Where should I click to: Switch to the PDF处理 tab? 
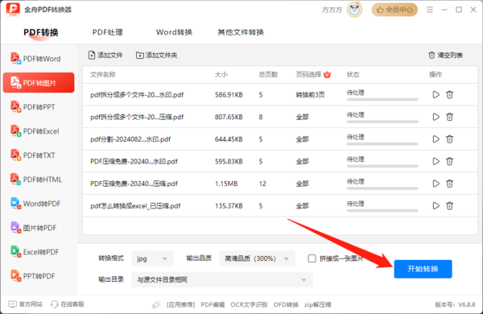point(108,32)
